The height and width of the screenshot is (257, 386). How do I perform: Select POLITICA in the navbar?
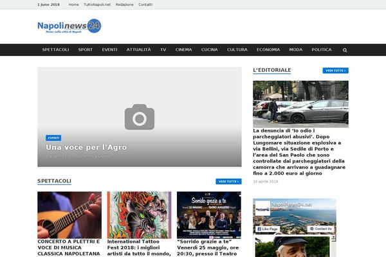(322, 49)
